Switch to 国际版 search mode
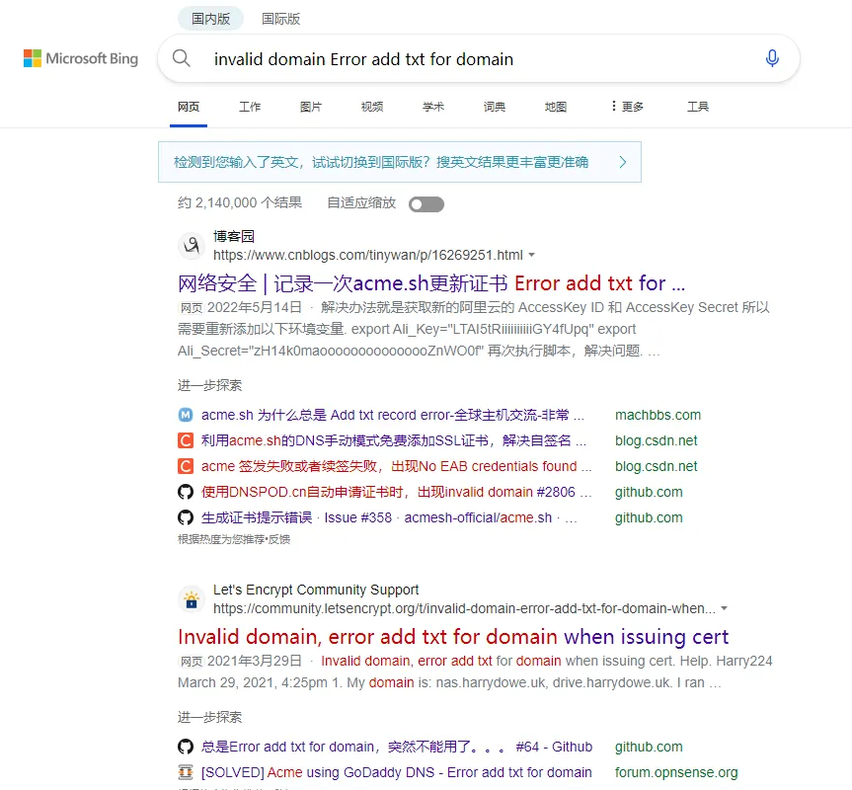 click(280, 19)
